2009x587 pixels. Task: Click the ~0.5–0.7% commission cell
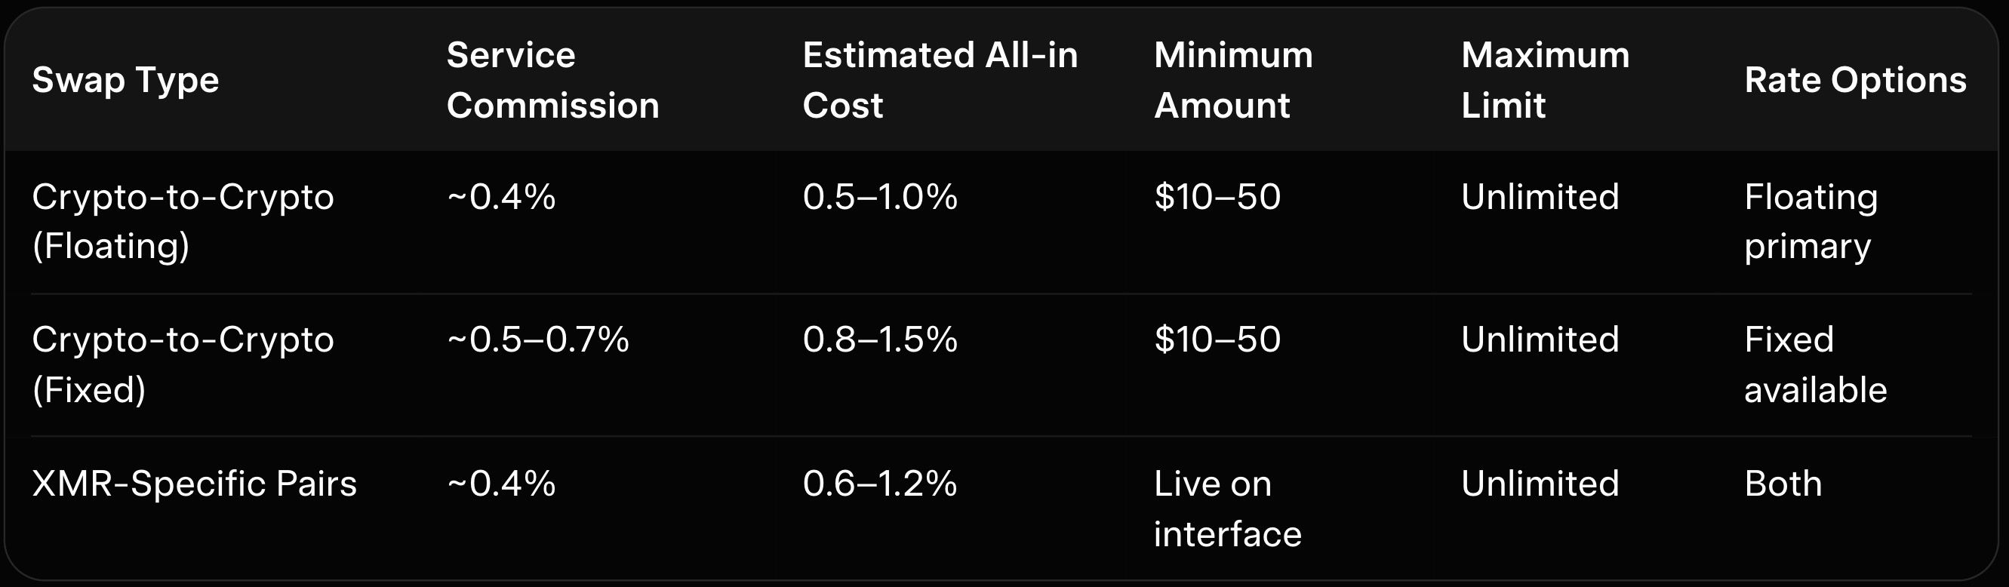tap(537, 340)
